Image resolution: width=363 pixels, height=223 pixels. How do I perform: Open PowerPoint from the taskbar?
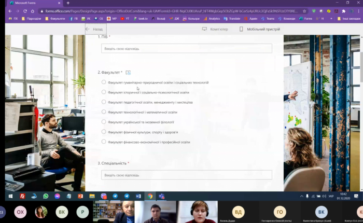80,197
